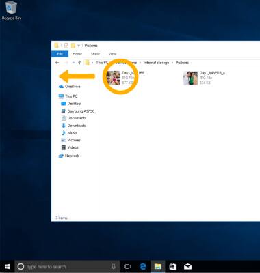
Task: Open the File ribbon tab
Action: point(60,54)
